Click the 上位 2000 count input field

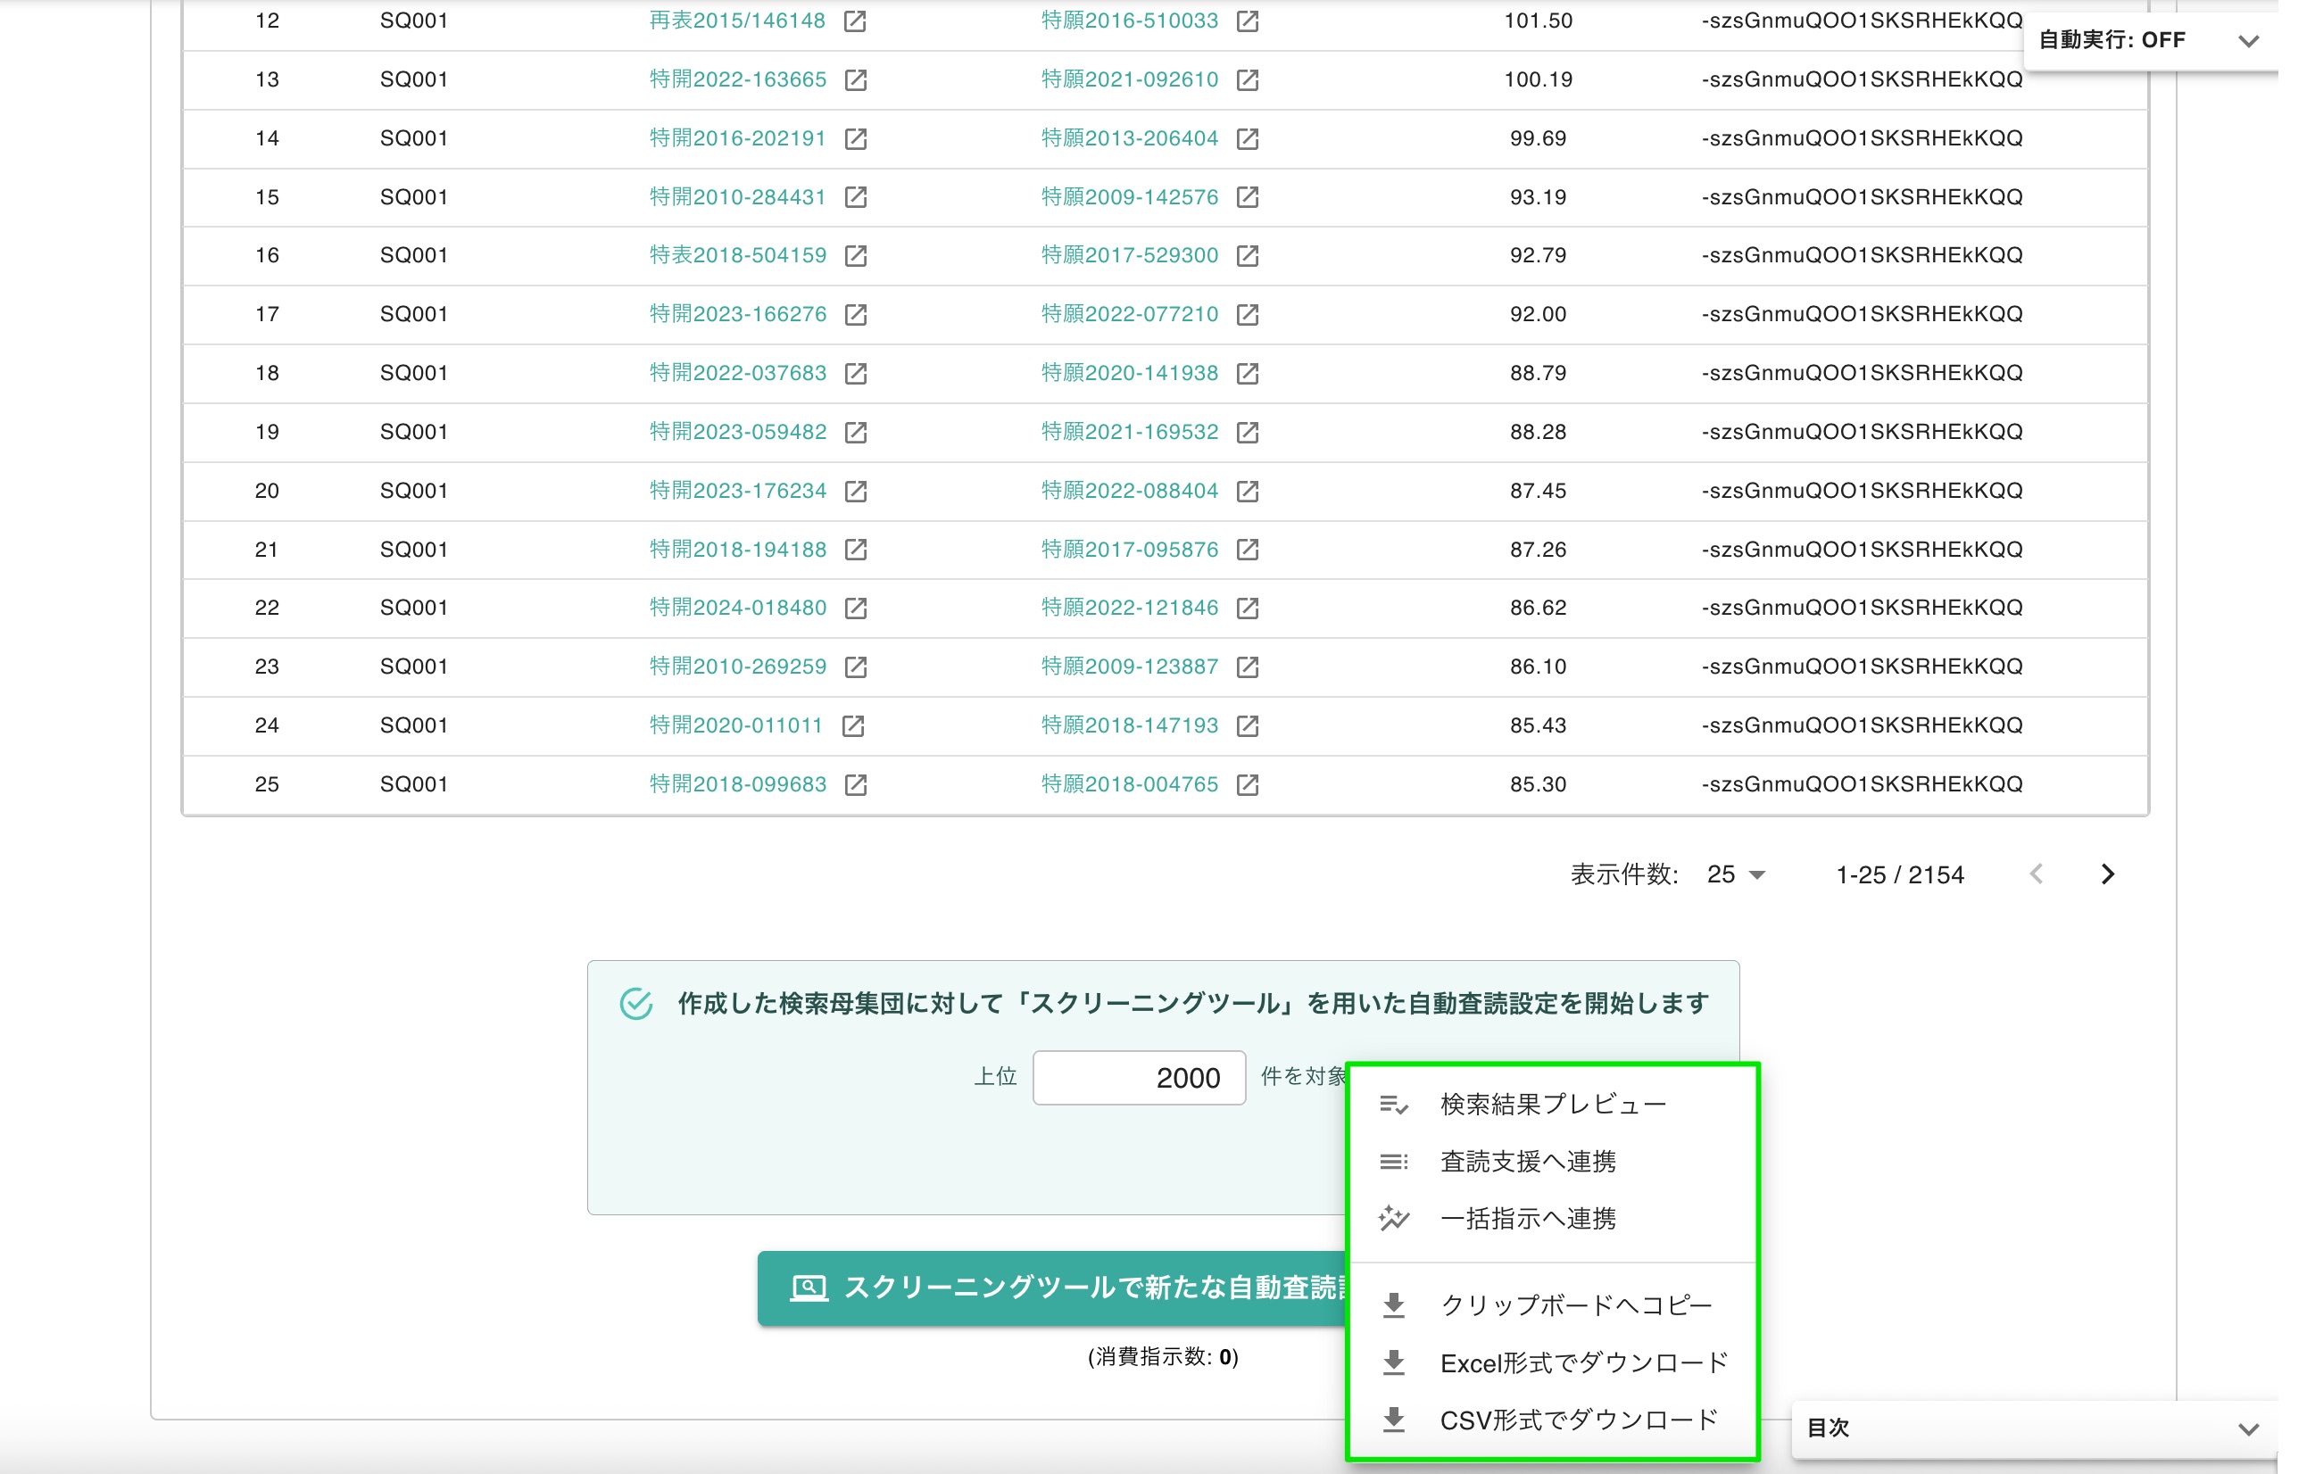(1140, 1078)
